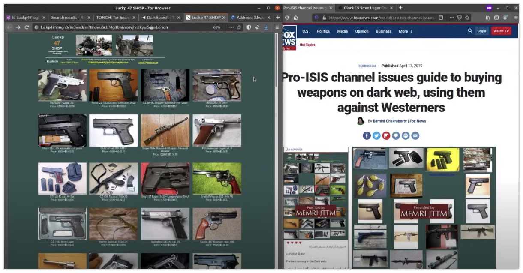523x273 pixels.
Task: Click the Products link on shop page
Action: tap(52, 61)
